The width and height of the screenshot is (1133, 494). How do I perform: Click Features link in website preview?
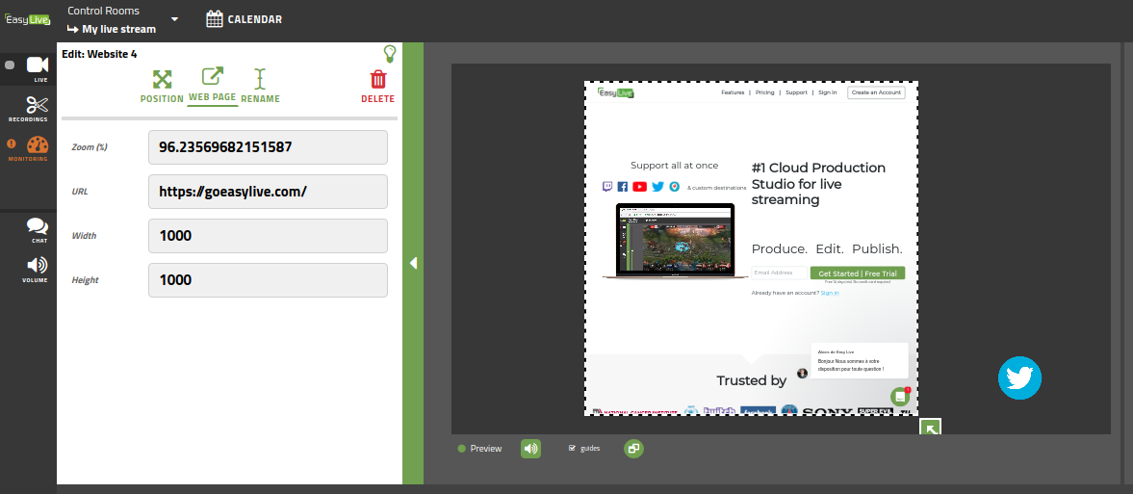coord(733,92)
